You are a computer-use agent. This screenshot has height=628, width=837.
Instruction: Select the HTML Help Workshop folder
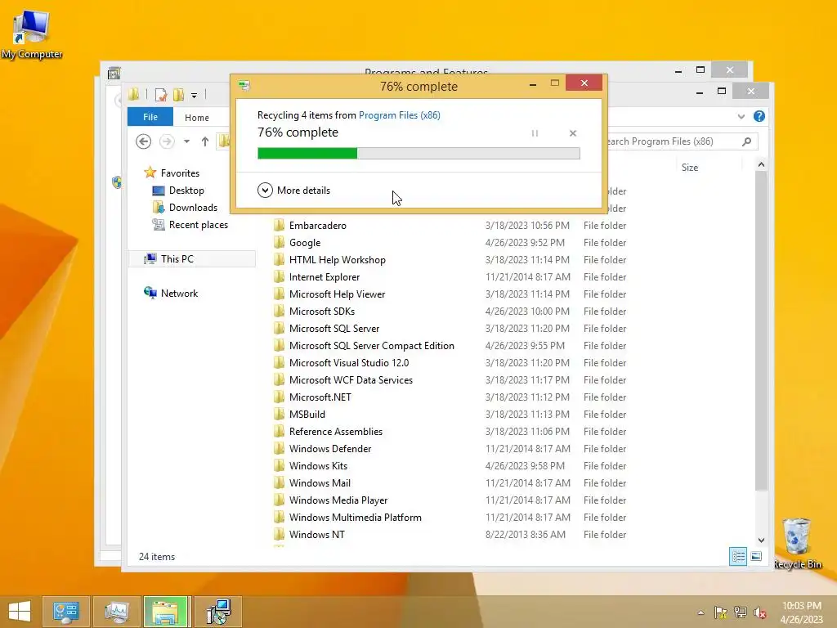pos(337,259)
